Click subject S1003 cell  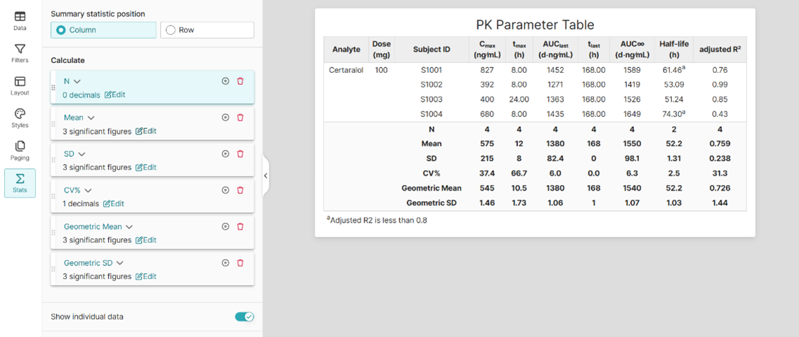point(432,99)
